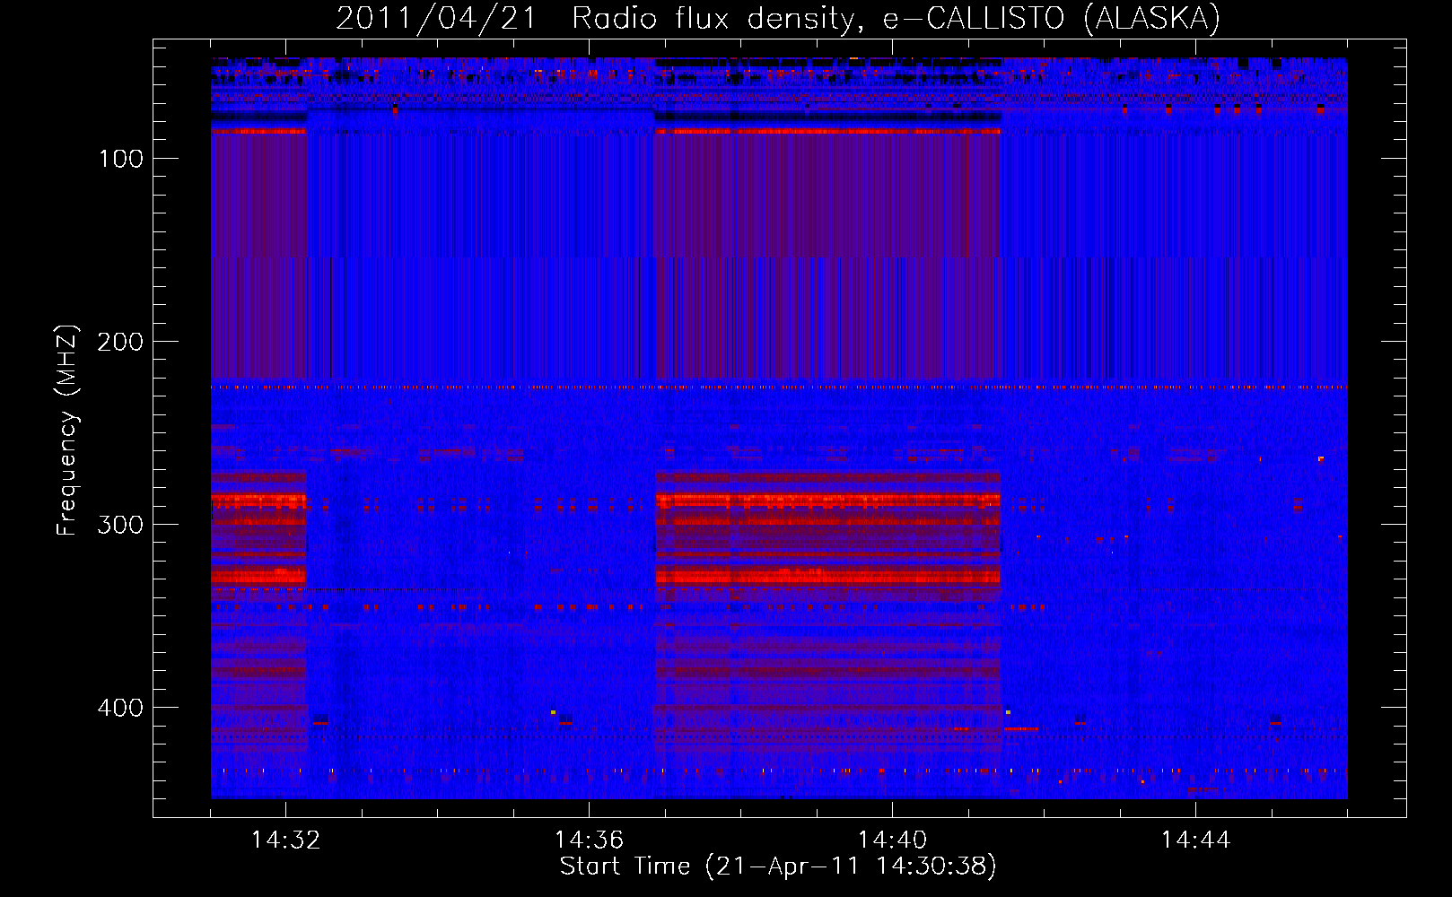Click the 14:40 time tick label
The image size is (1452, 897).
892,840
